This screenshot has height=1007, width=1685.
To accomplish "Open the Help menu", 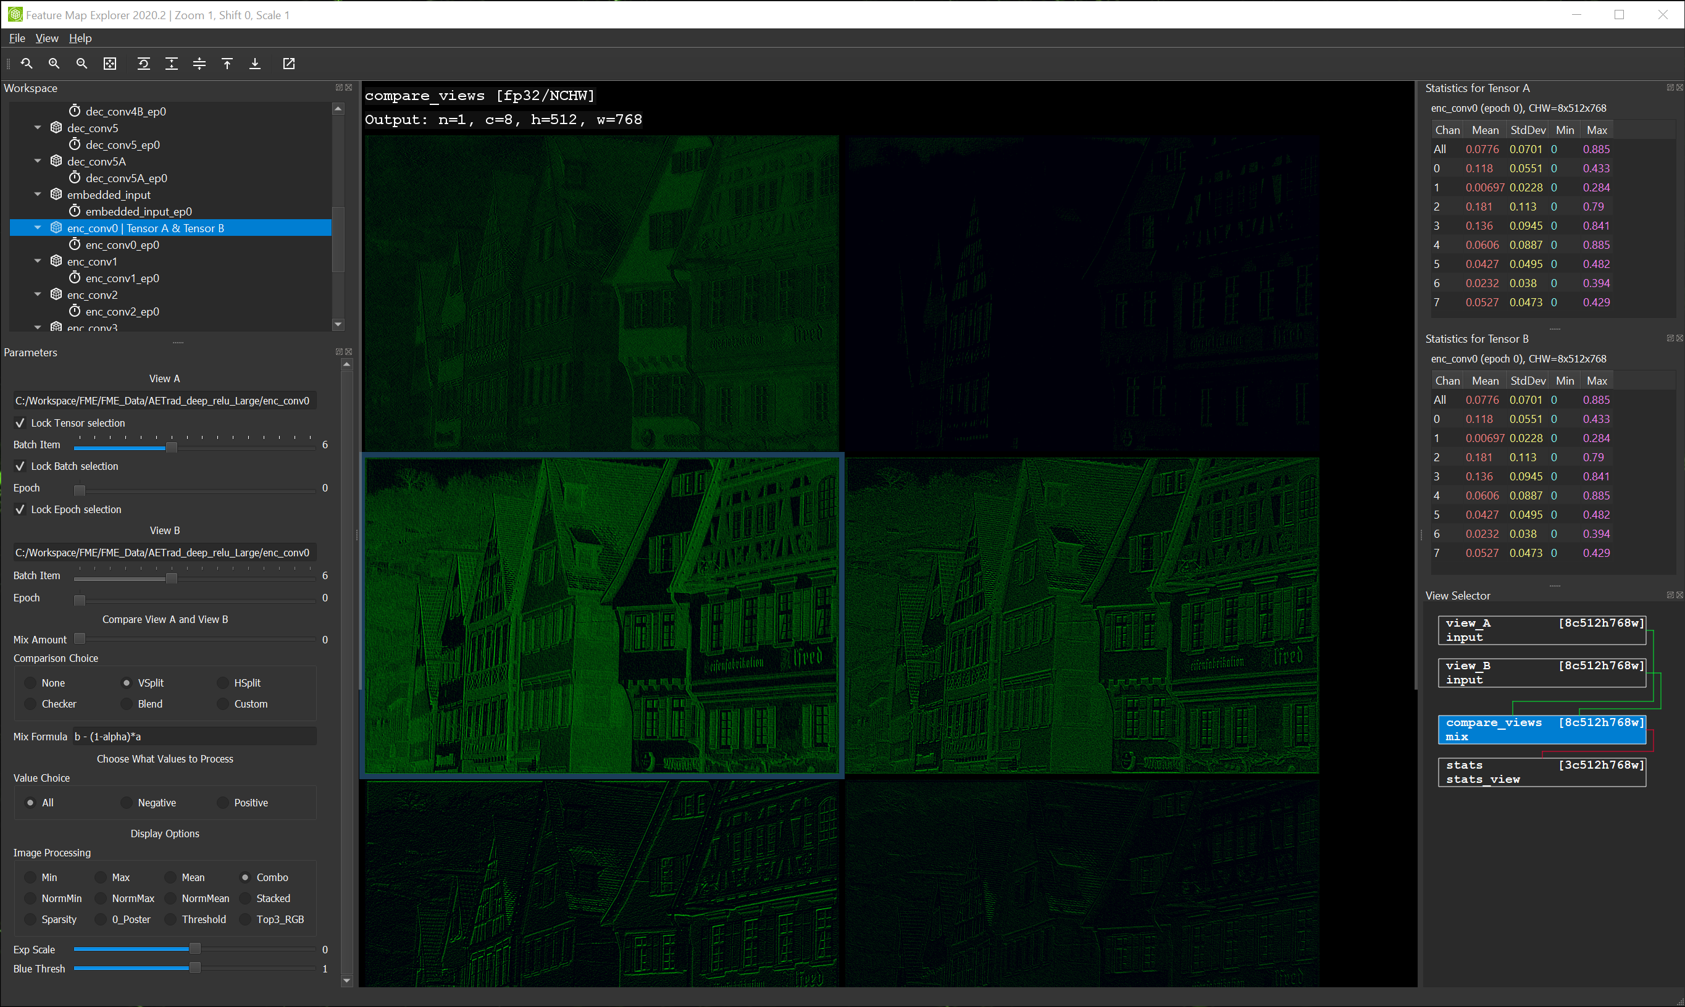I will (x=80, y=38).
